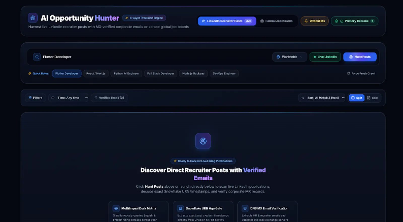Screen dimensions: 403x222
Task: Click the globe icon on Multilingual Dork Matrix card
Action: (x=116, y=208)
